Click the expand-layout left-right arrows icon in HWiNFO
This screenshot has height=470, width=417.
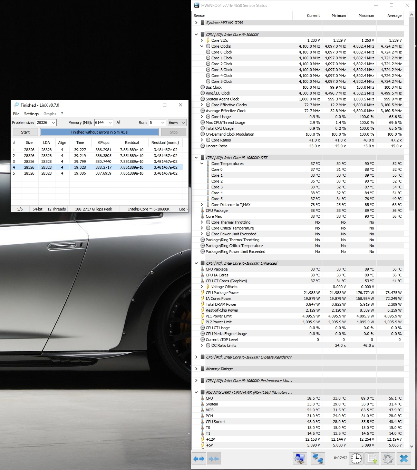199,459
